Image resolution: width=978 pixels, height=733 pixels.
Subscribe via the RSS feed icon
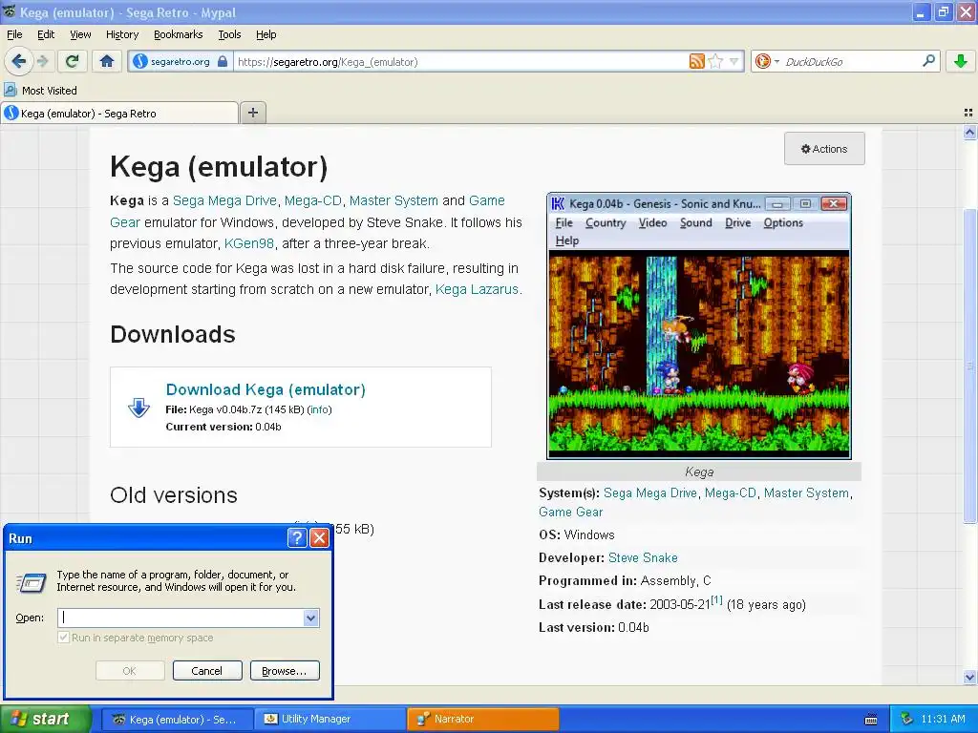[696, 61]
